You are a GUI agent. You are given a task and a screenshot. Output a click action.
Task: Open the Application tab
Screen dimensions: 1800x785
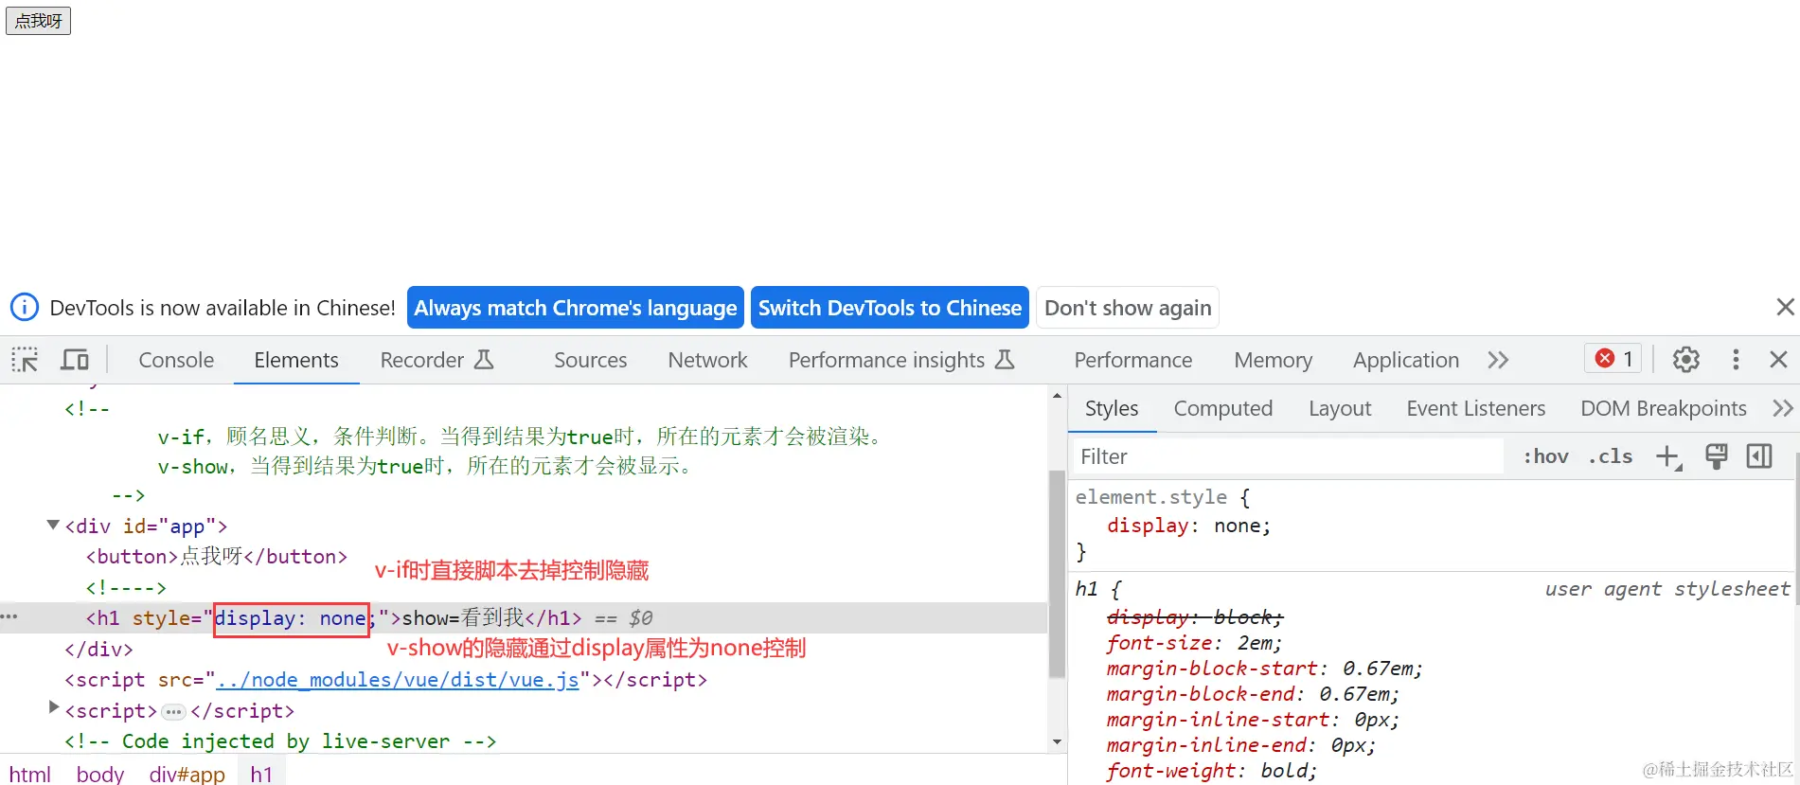click(x=1406, y=360)
